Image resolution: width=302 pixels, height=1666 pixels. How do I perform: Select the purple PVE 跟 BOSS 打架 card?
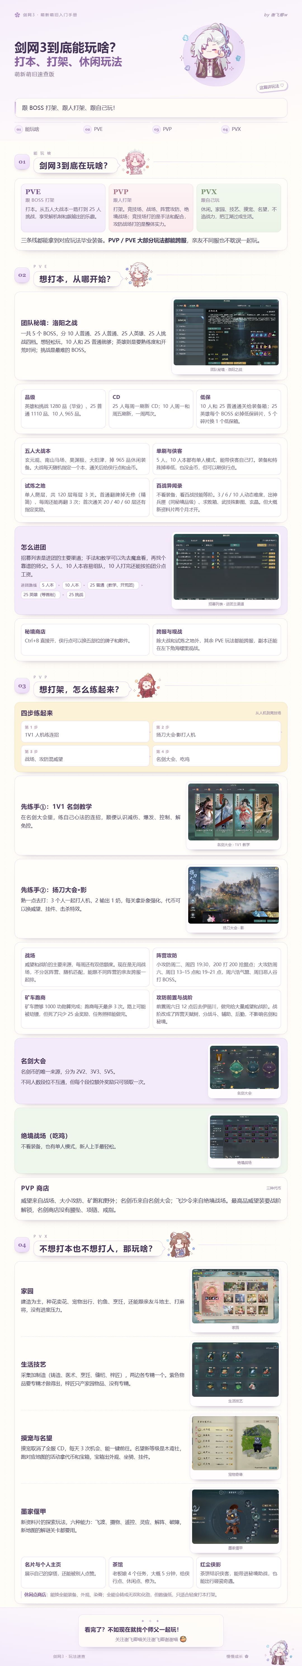63,208
